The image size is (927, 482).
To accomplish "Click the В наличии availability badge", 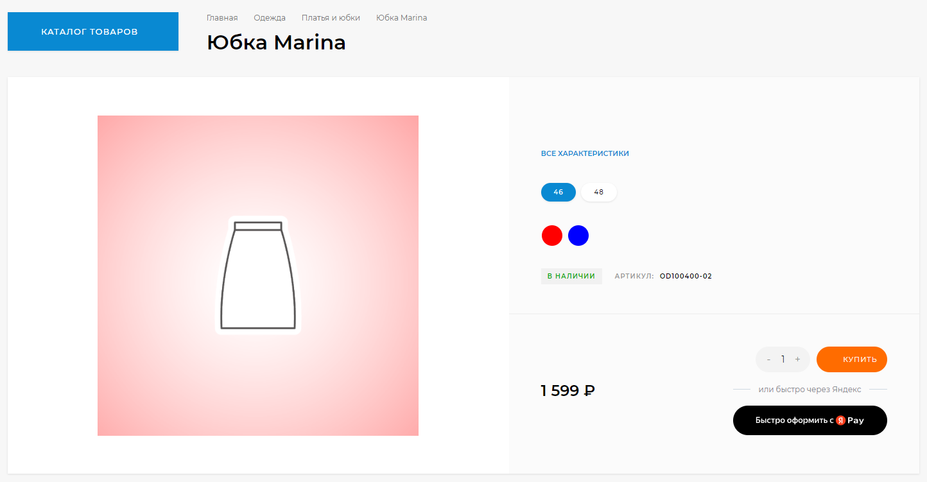I will click(571, 276).
